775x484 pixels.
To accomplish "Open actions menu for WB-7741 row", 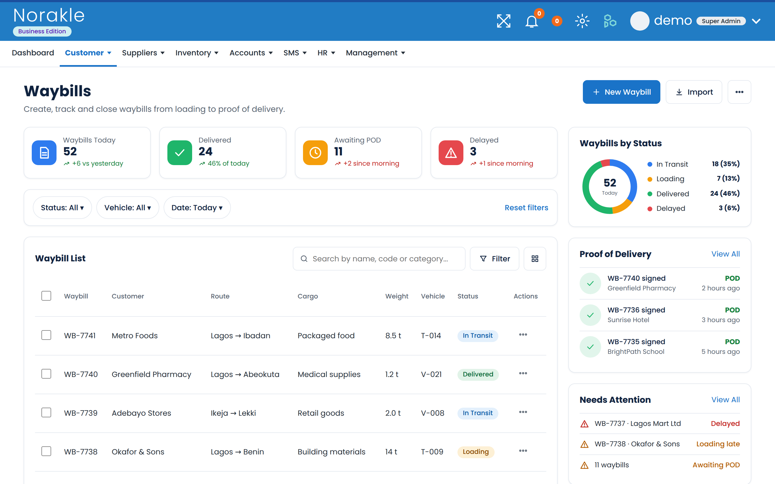I will 523,335.
